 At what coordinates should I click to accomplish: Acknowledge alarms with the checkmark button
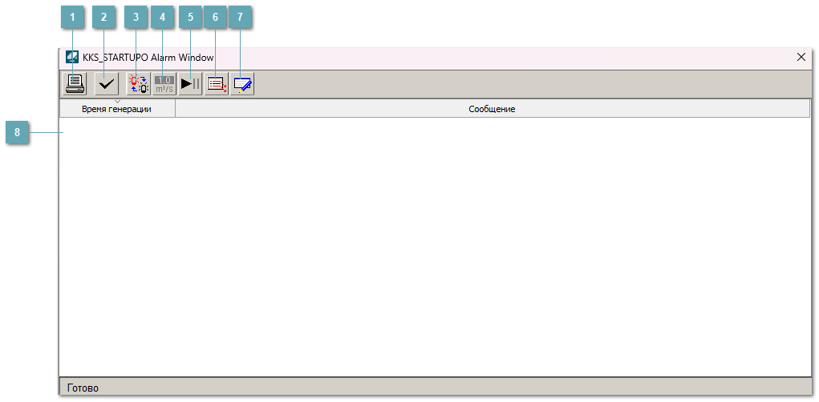pyautogui.click(x=105, y=83)
